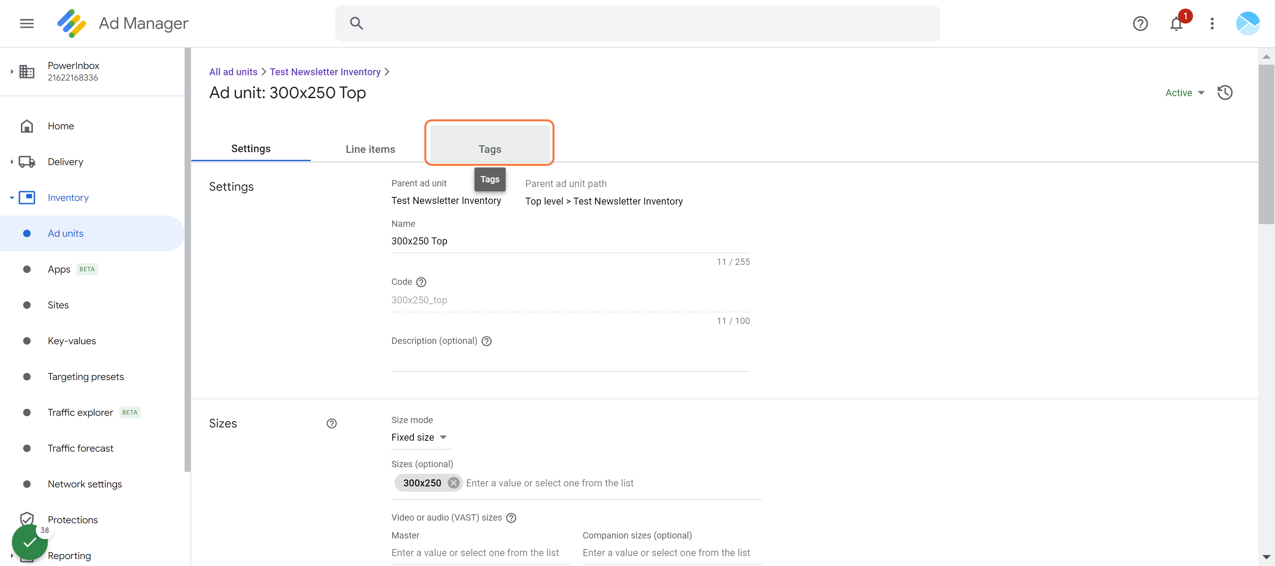Screen dimensions: 1275x566
Task: Click the VAST sizes help icon
Action: 511,518
